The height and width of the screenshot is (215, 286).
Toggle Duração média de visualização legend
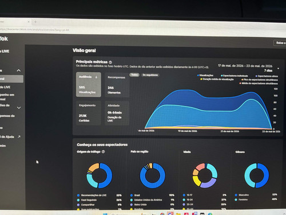[217, 79]
